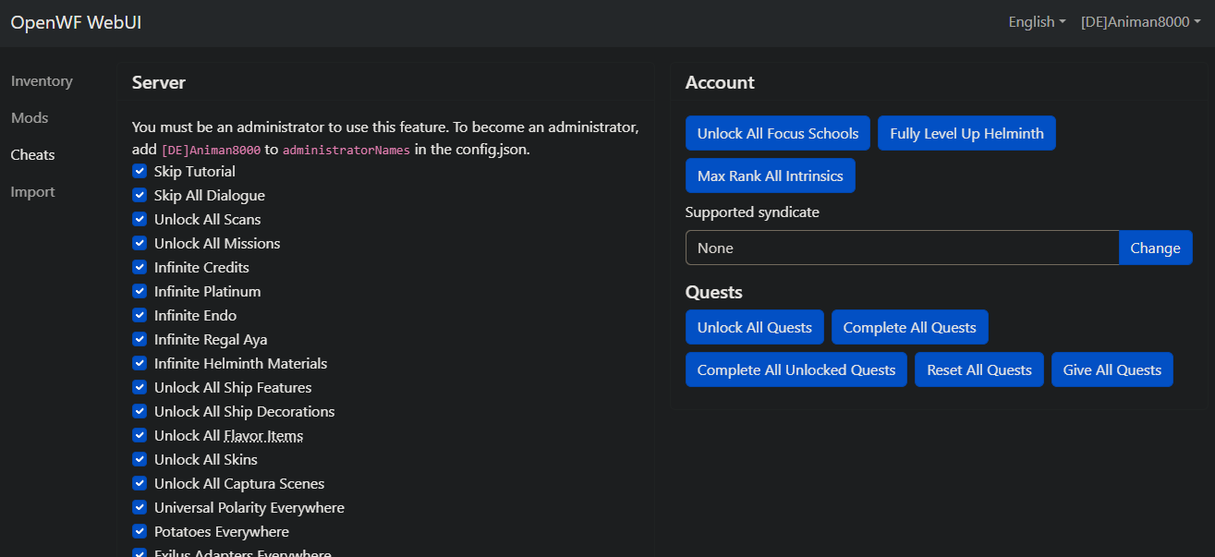Toggle the Unlock All Skins checkbox
The image size is (1215, 557).
coord(140,460)
